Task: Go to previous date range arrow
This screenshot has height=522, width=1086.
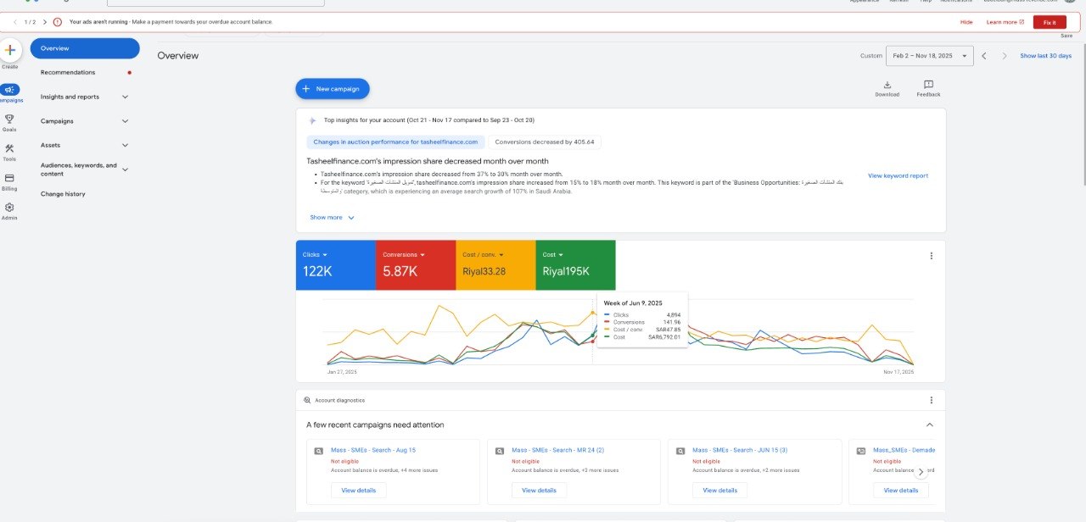Action: [x=984, y=56]
